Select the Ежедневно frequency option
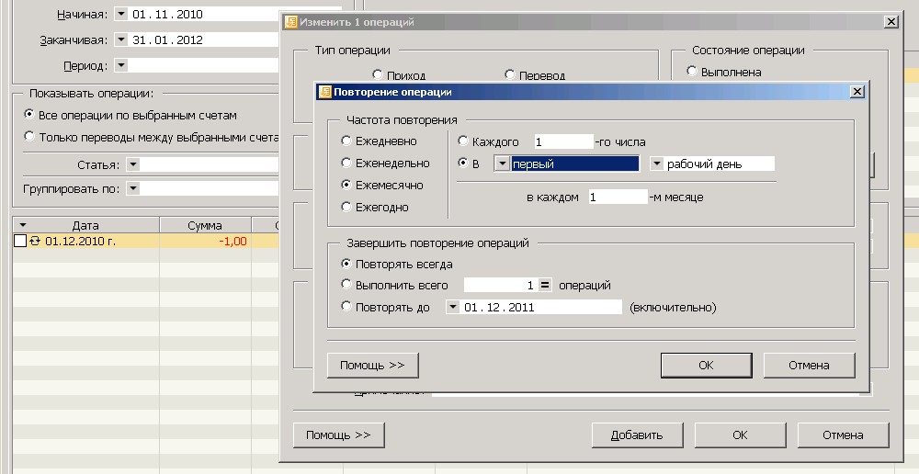The width and height of the screenshot is (919, 474). (x=346, y=141)
